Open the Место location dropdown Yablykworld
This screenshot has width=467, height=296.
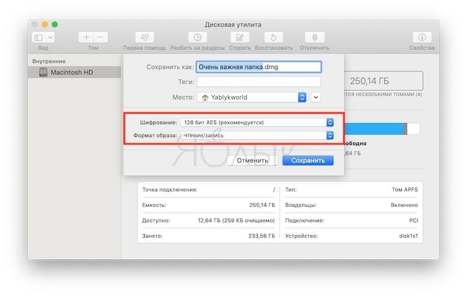coord(252,97)
